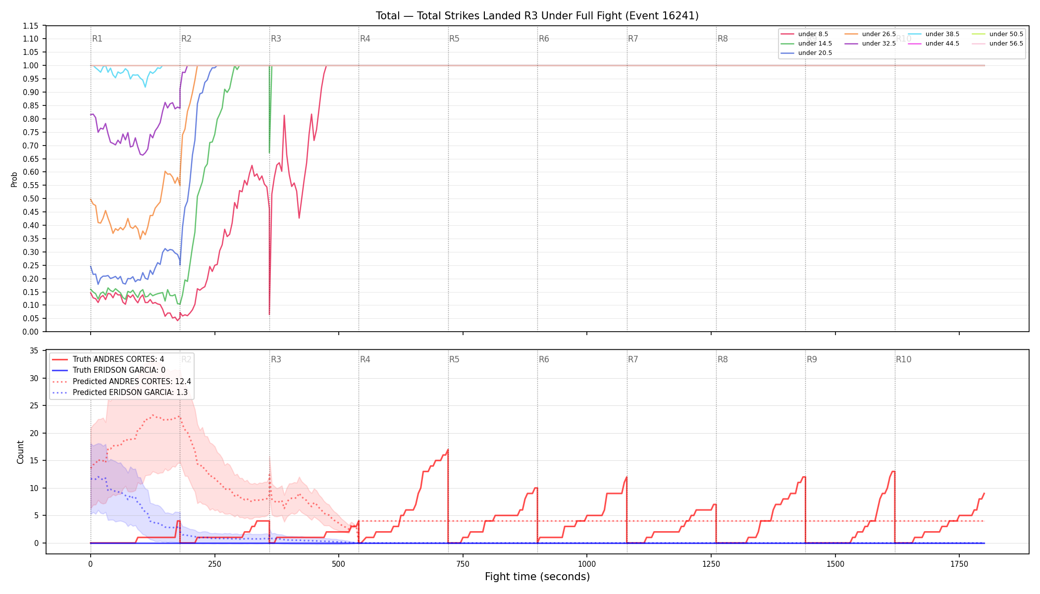
Task: Click the 'Fight time (seconds)' x-axis label
Action: 537,577
